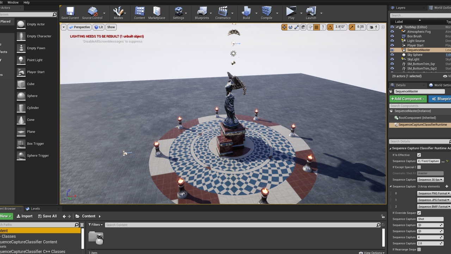Toggle grid snapping in viewport
The height and width of the screenshot is (254, 451).
click(316, 27)
